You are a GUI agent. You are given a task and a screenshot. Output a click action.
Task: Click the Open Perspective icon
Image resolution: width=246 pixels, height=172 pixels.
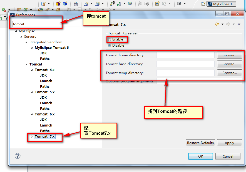[203, 4]
